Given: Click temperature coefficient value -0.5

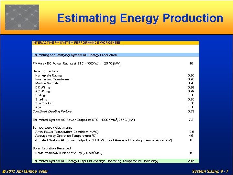Looking at the screenshot, I should pos(191,132).
